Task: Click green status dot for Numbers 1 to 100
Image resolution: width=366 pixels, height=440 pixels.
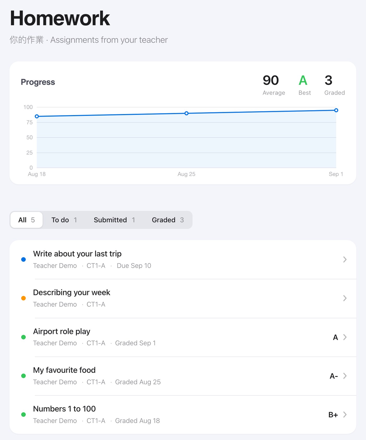Action: pos(24,414)
